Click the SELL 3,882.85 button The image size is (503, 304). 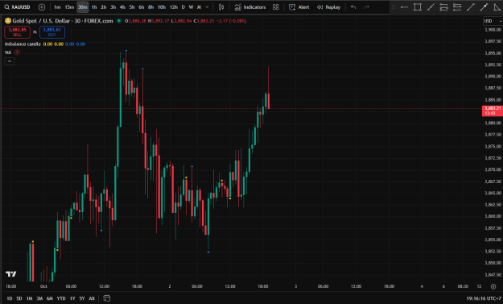[18, 32]
